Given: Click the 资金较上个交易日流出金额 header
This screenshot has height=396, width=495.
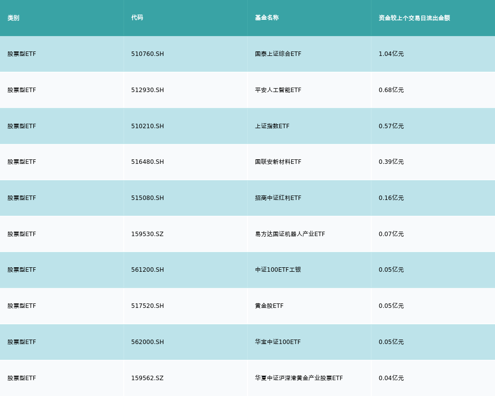Looking at the screenshot, I should [414, 18].
